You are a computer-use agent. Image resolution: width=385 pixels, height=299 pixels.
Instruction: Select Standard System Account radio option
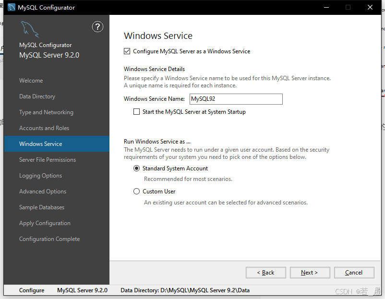pyautogui.click(x=136, y=168)
